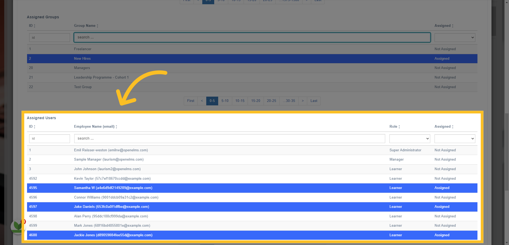Focus the Group Name search field
Image resolution: width=509 pixels, height=245 pixels.
coord(252,37)
